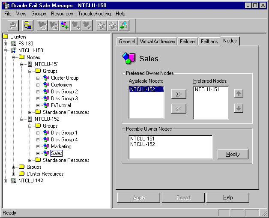The image size is (269, 218).
Task: Collapse the NTCLU-152 node
Action: 21,119
